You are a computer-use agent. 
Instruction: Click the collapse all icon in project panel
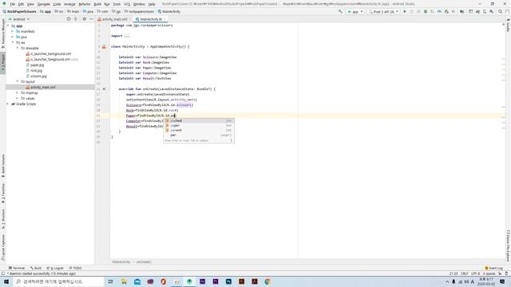pyautogui.click(x=76, y=19)
